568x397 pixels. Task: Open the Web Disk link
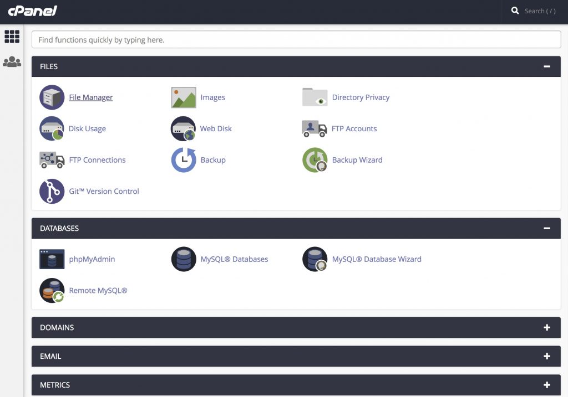coord(216,128)
